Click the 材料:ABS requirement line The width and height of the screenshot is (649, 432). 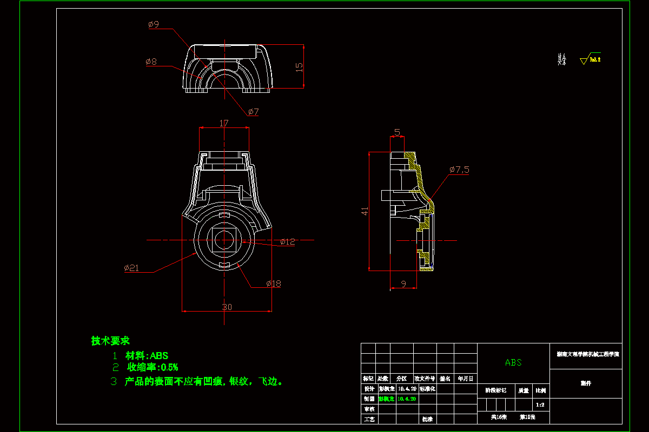click(x=147, y=355)
